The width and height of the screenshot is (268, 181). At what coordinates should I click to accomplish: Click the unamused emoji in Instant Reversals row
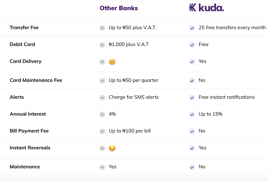pos(112,148)
